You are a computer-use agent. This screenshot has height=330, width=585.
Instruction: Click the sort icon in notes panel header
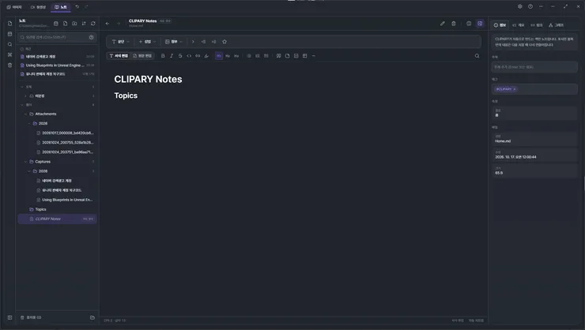84,24
